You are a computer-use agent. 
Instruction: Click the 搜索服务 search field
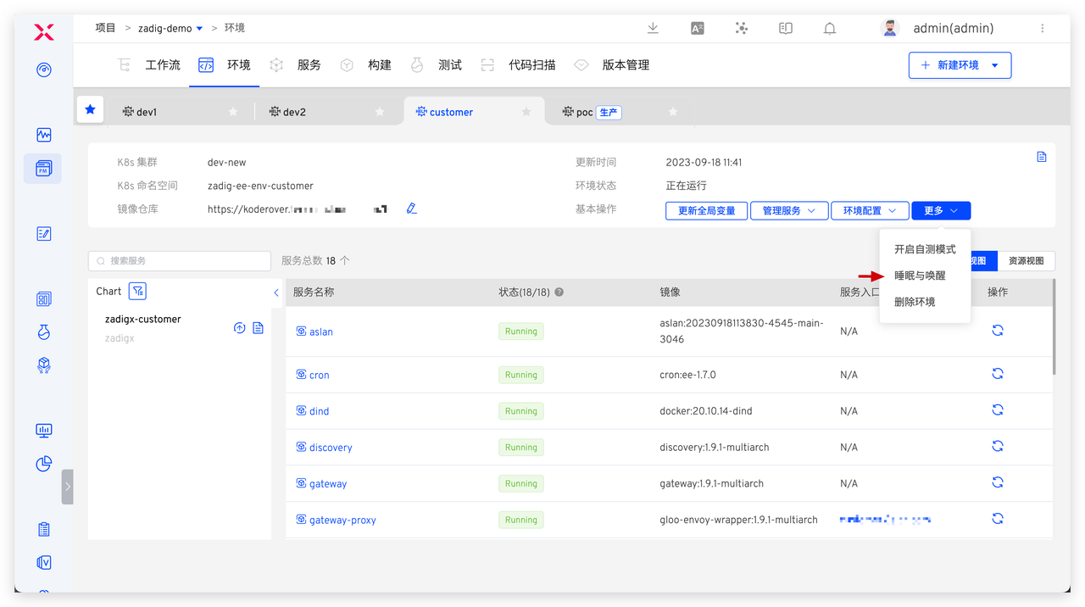pyautogui.click(x=181, y=261)
